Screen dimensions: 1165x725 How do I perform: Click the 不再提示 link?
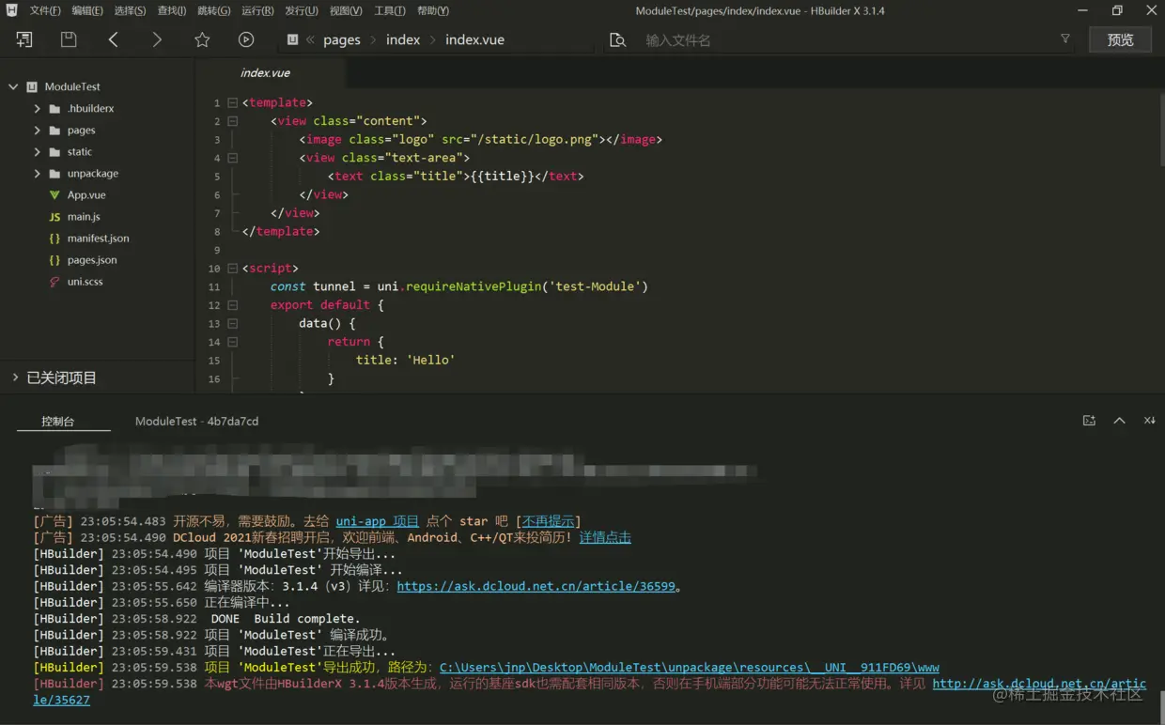(x=550, y=521)
